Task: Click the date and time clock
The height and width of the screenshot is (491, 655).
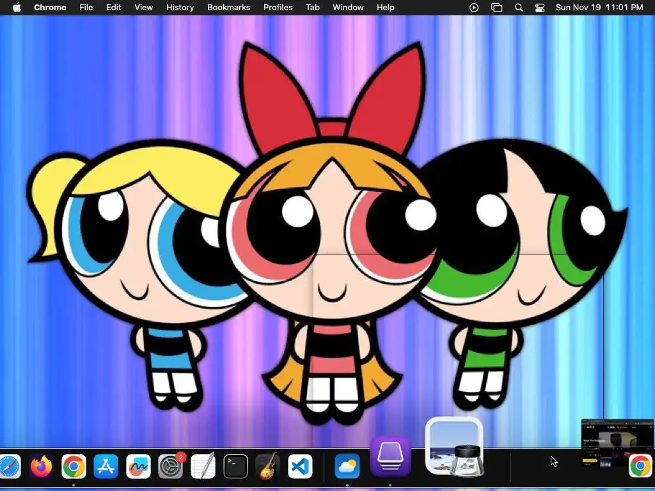Action: tap(599, 8)
